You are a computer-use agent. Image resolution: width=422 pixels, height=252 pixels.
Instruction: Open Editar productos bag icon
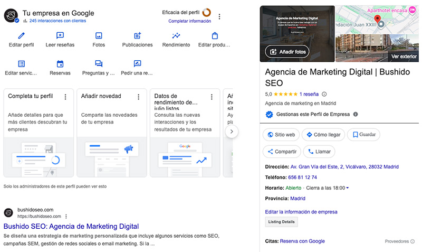[215, 35]
